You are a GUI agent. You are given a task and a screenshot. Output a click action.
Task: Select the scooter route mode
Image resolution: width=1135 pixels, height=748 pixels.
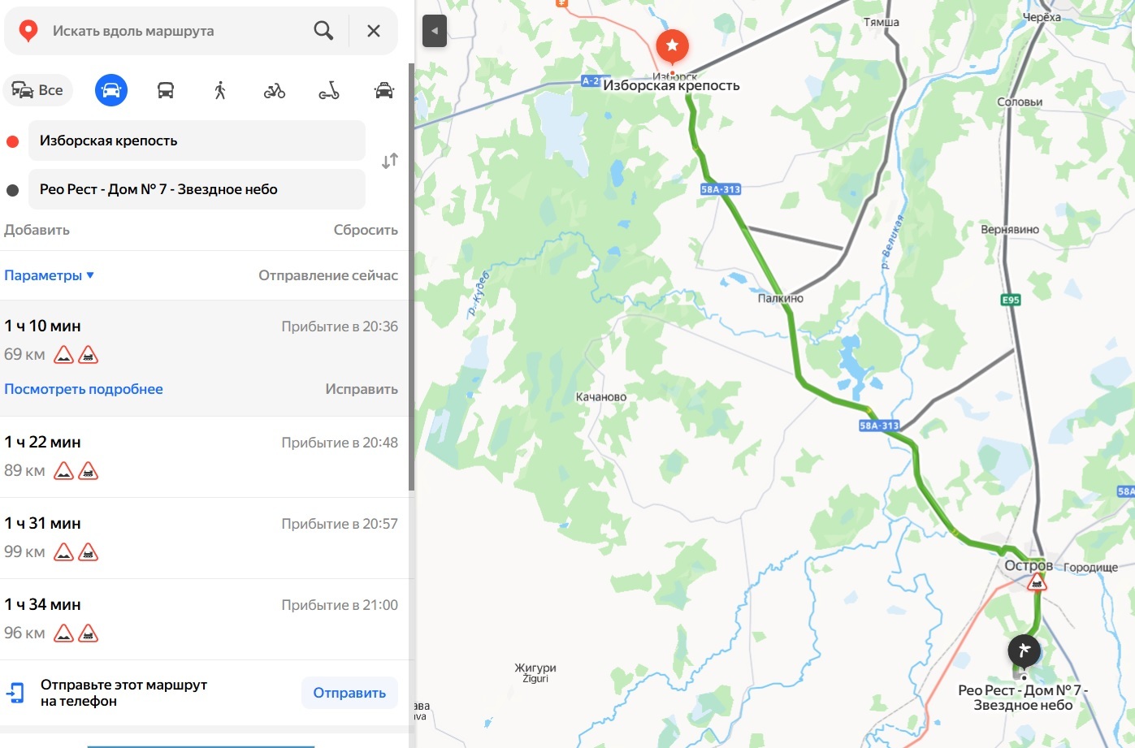[x=329, y=90]
